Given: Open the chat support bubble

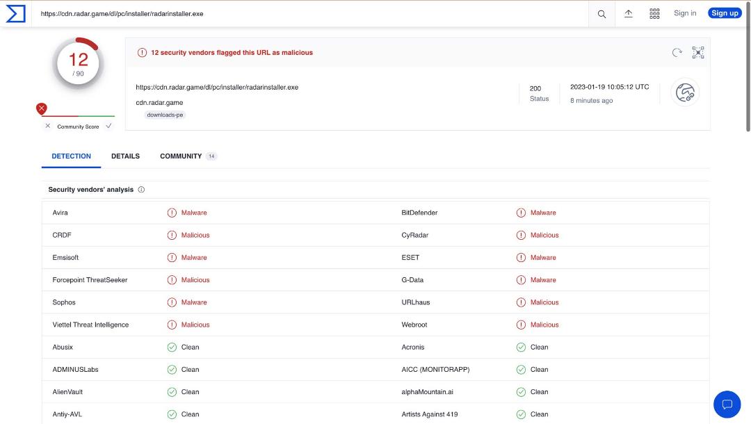Looking at the screenshot, I should 727,405.
